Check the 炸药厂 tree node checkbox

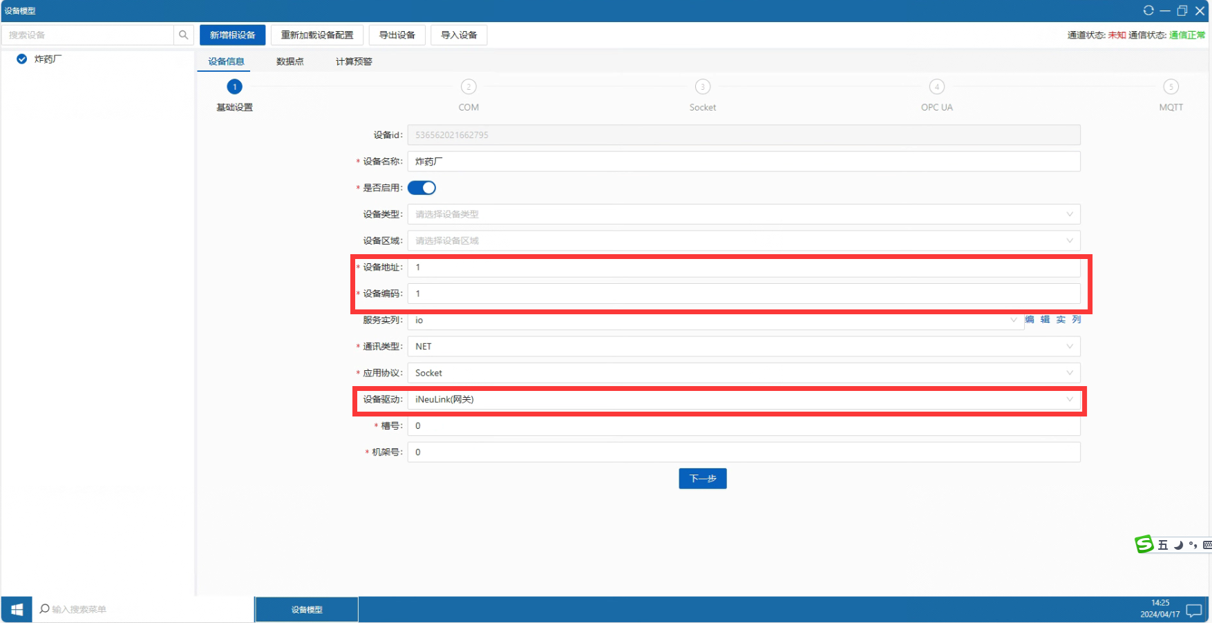pyautogui.click(x=21, y=59)
